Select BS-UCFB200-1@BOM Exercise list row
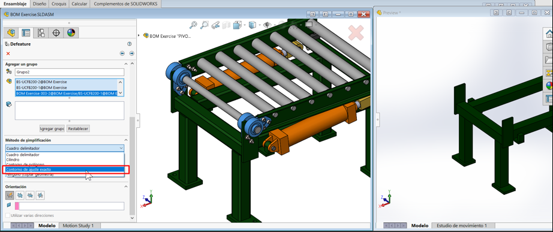This screenshot has width=553, height=232. click(66, 88)
